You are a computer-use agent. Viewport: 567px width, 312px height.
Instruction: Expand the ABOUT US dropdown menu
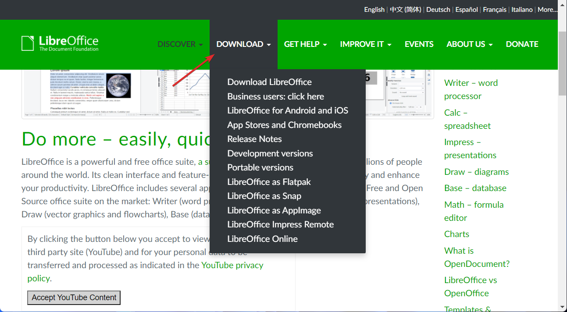click(469, 44)
